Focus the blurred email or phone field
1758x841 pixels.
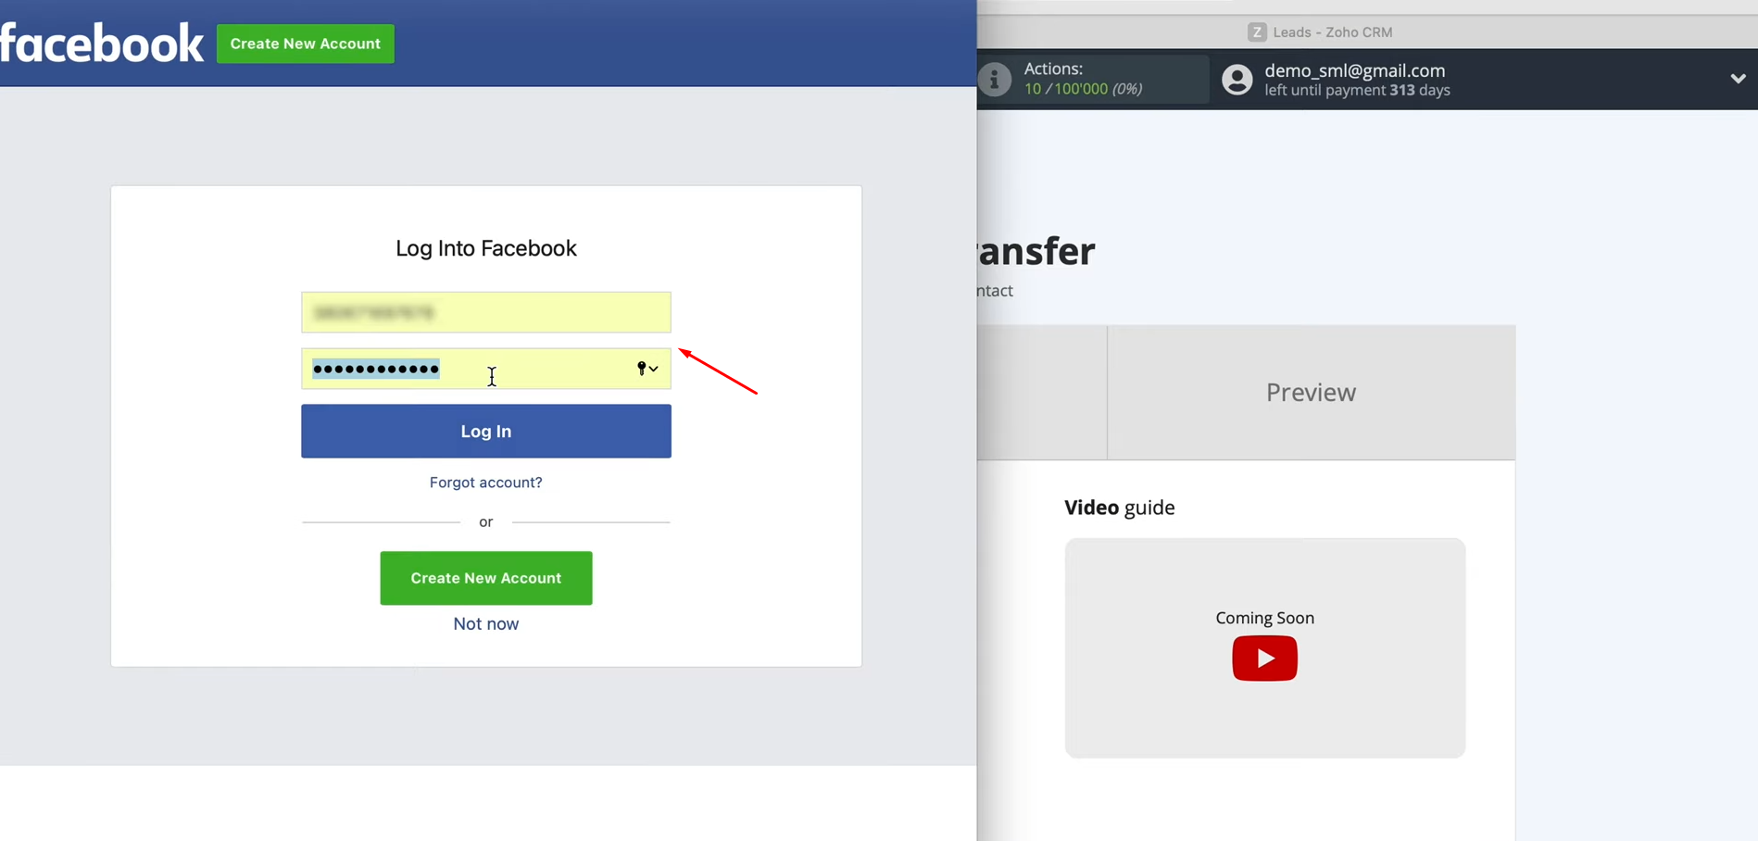tap(485, 313)
